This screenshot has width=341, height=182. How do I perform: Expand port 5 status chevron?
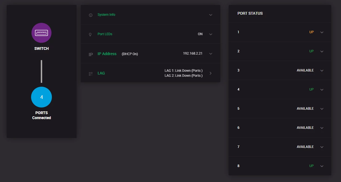click(x=322, y=109)
